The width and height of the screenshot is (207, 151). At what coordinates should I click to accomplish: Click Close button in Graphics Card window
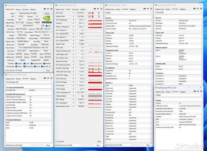tap(48, 70)
